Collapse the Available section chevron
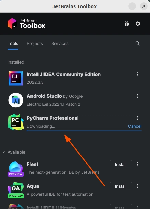The image size is (150, 209). [x=3, y=152]
